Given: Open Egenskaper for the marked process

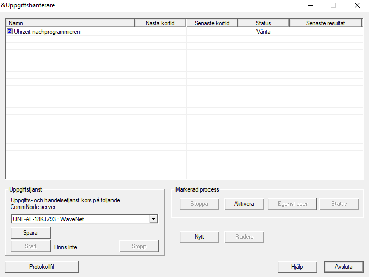Looking at the screenshot, I should pyautogui.click(x=291, y=204).
